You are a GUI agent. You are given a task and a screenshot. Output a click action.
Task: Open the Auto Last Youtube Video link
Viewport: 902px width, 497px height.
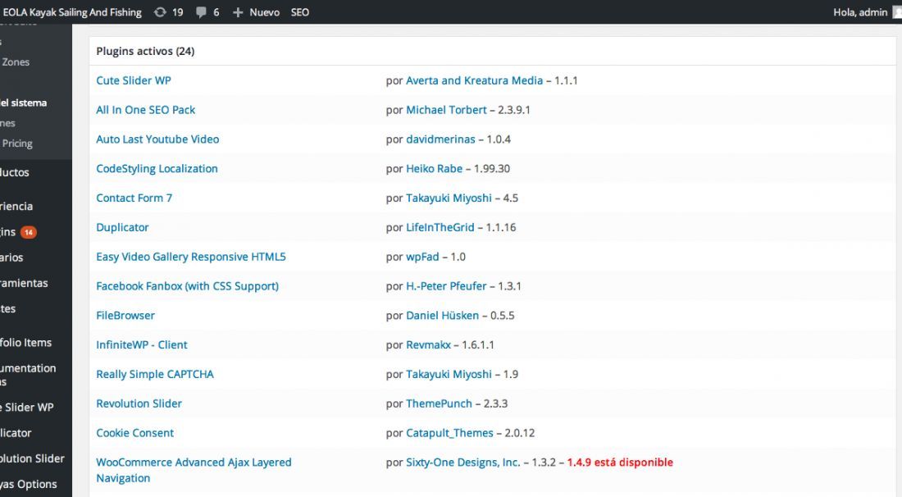click(157, 139)
